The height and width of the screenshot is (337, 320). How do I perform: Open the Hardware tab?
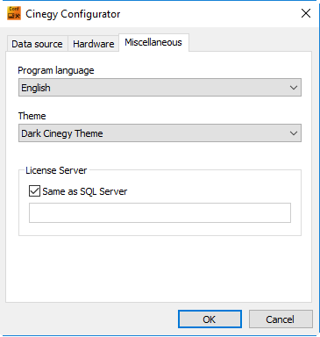click(94, 44)
